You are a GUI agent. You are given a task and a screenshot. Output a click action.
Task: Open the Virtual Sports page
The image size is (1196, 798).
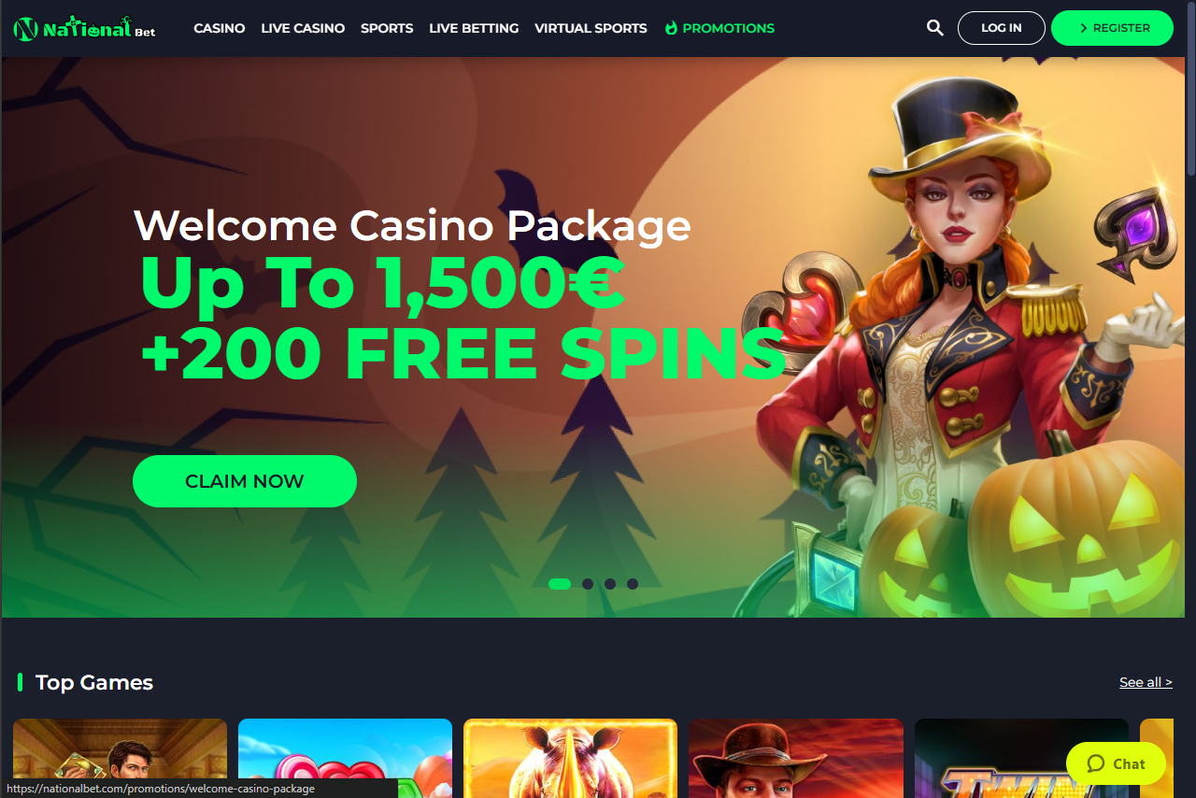pyautogui.click(x=591, y=28)
